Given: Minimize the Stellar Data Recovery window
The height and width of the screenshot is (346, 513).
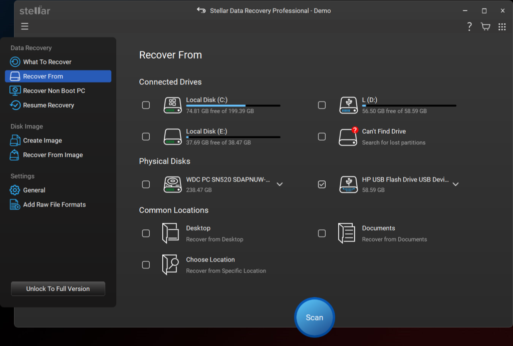Looking at the screenshot, I should click(465, 10).
